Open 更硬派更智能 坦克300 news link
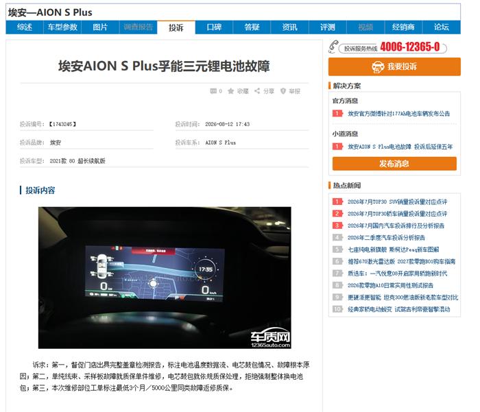 (403, 298)
